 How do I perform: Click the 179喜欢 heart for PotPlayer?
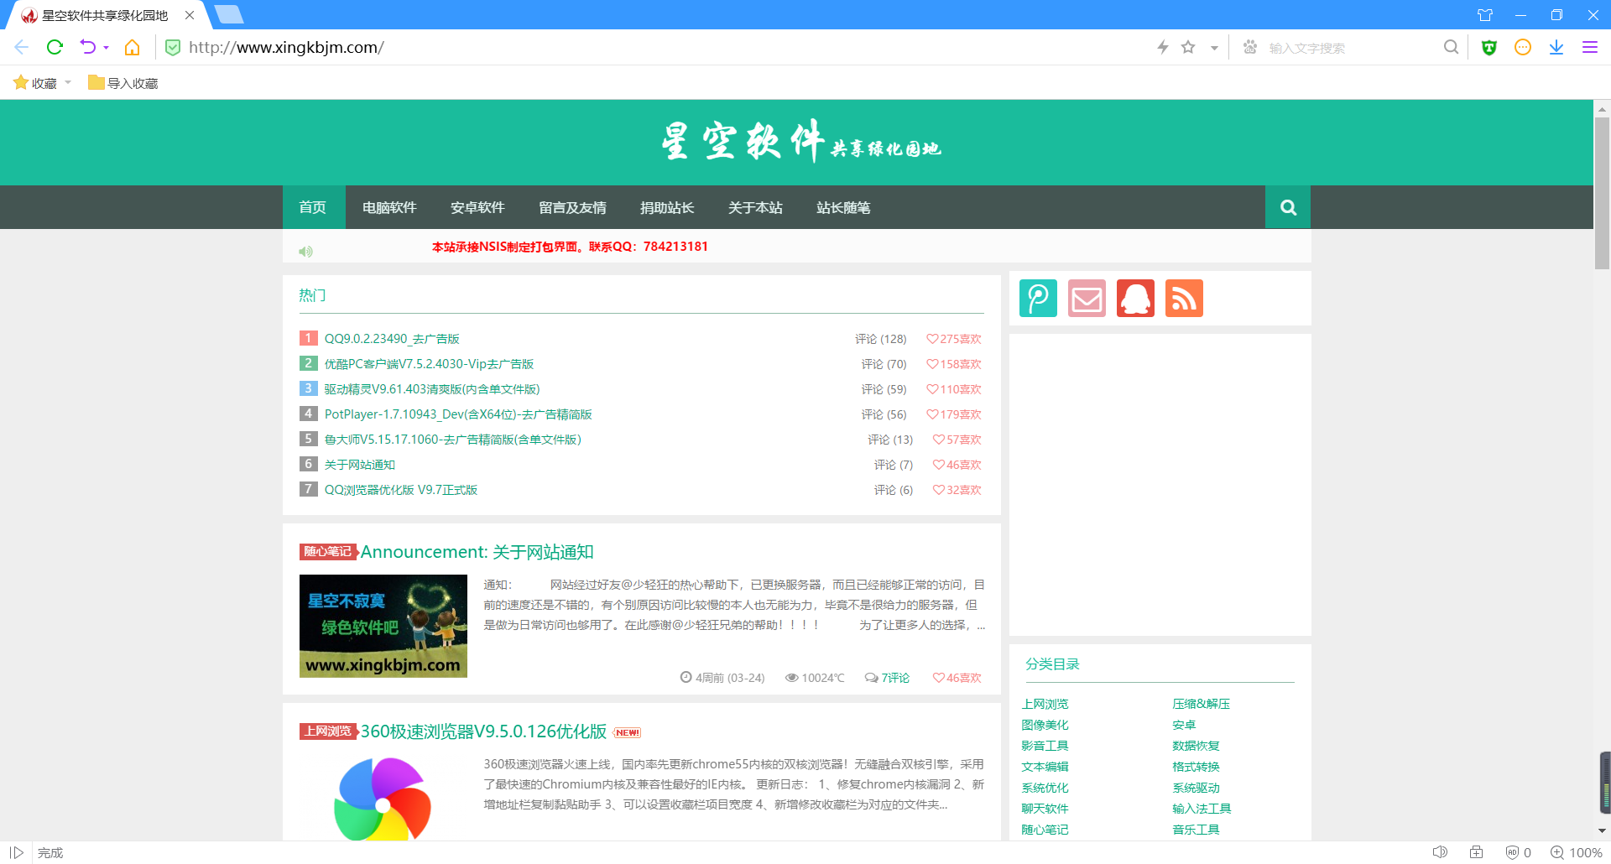(954, 414)
